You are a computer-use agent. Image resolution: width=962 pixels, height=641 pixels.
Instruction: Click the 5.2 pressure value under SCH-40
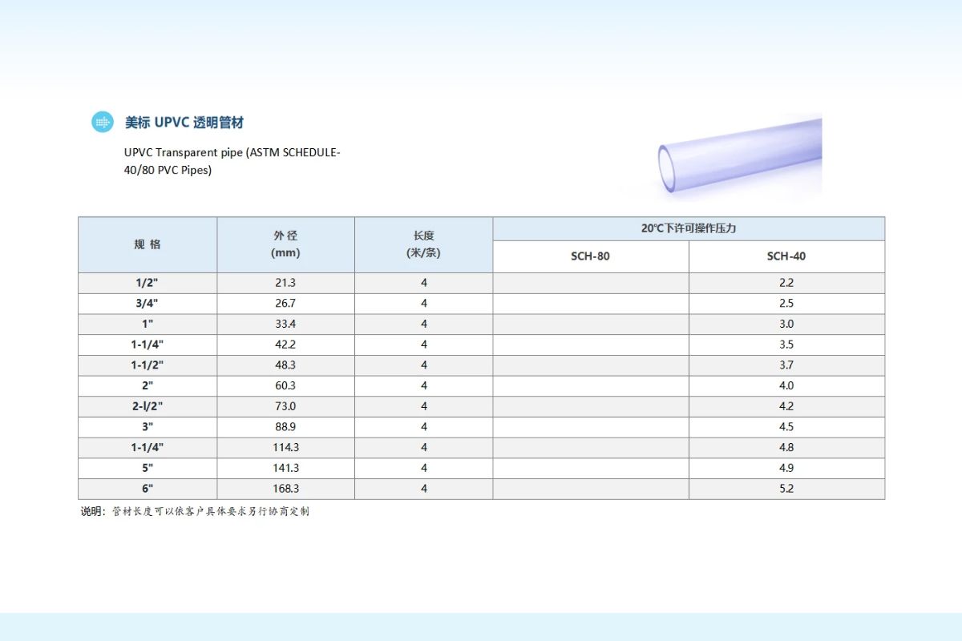786,489
